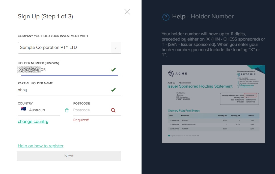Click the Partial Holder Name field containing abby
This screenshot has height=174, width=275.
pos(69,90)
